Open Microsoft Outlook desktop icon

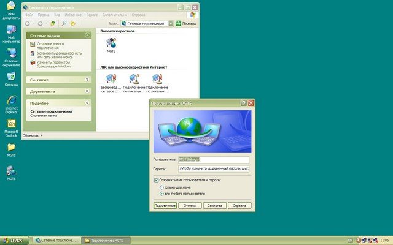click(11, 124)
